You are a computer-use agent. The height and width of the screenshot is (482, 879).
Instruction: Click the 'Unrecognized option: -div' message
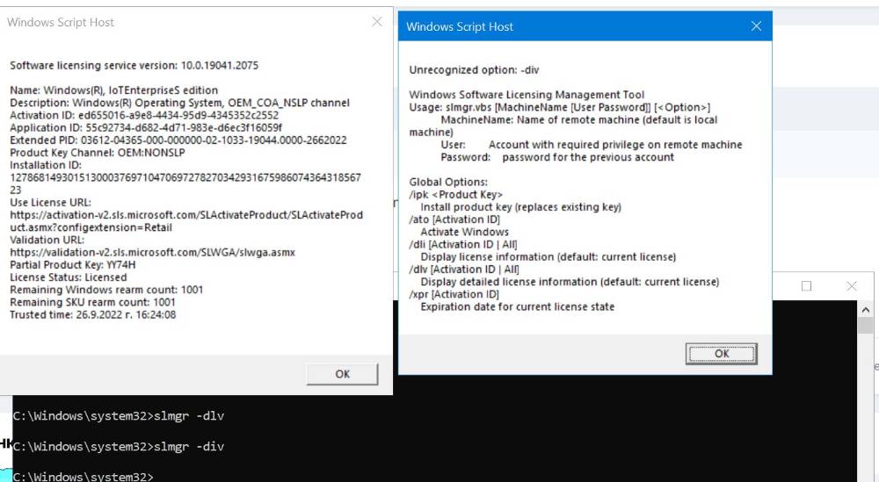coord(474,70)
